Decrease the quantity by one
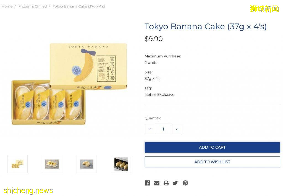This screenshot has height=196, width=283. point(150,129)
